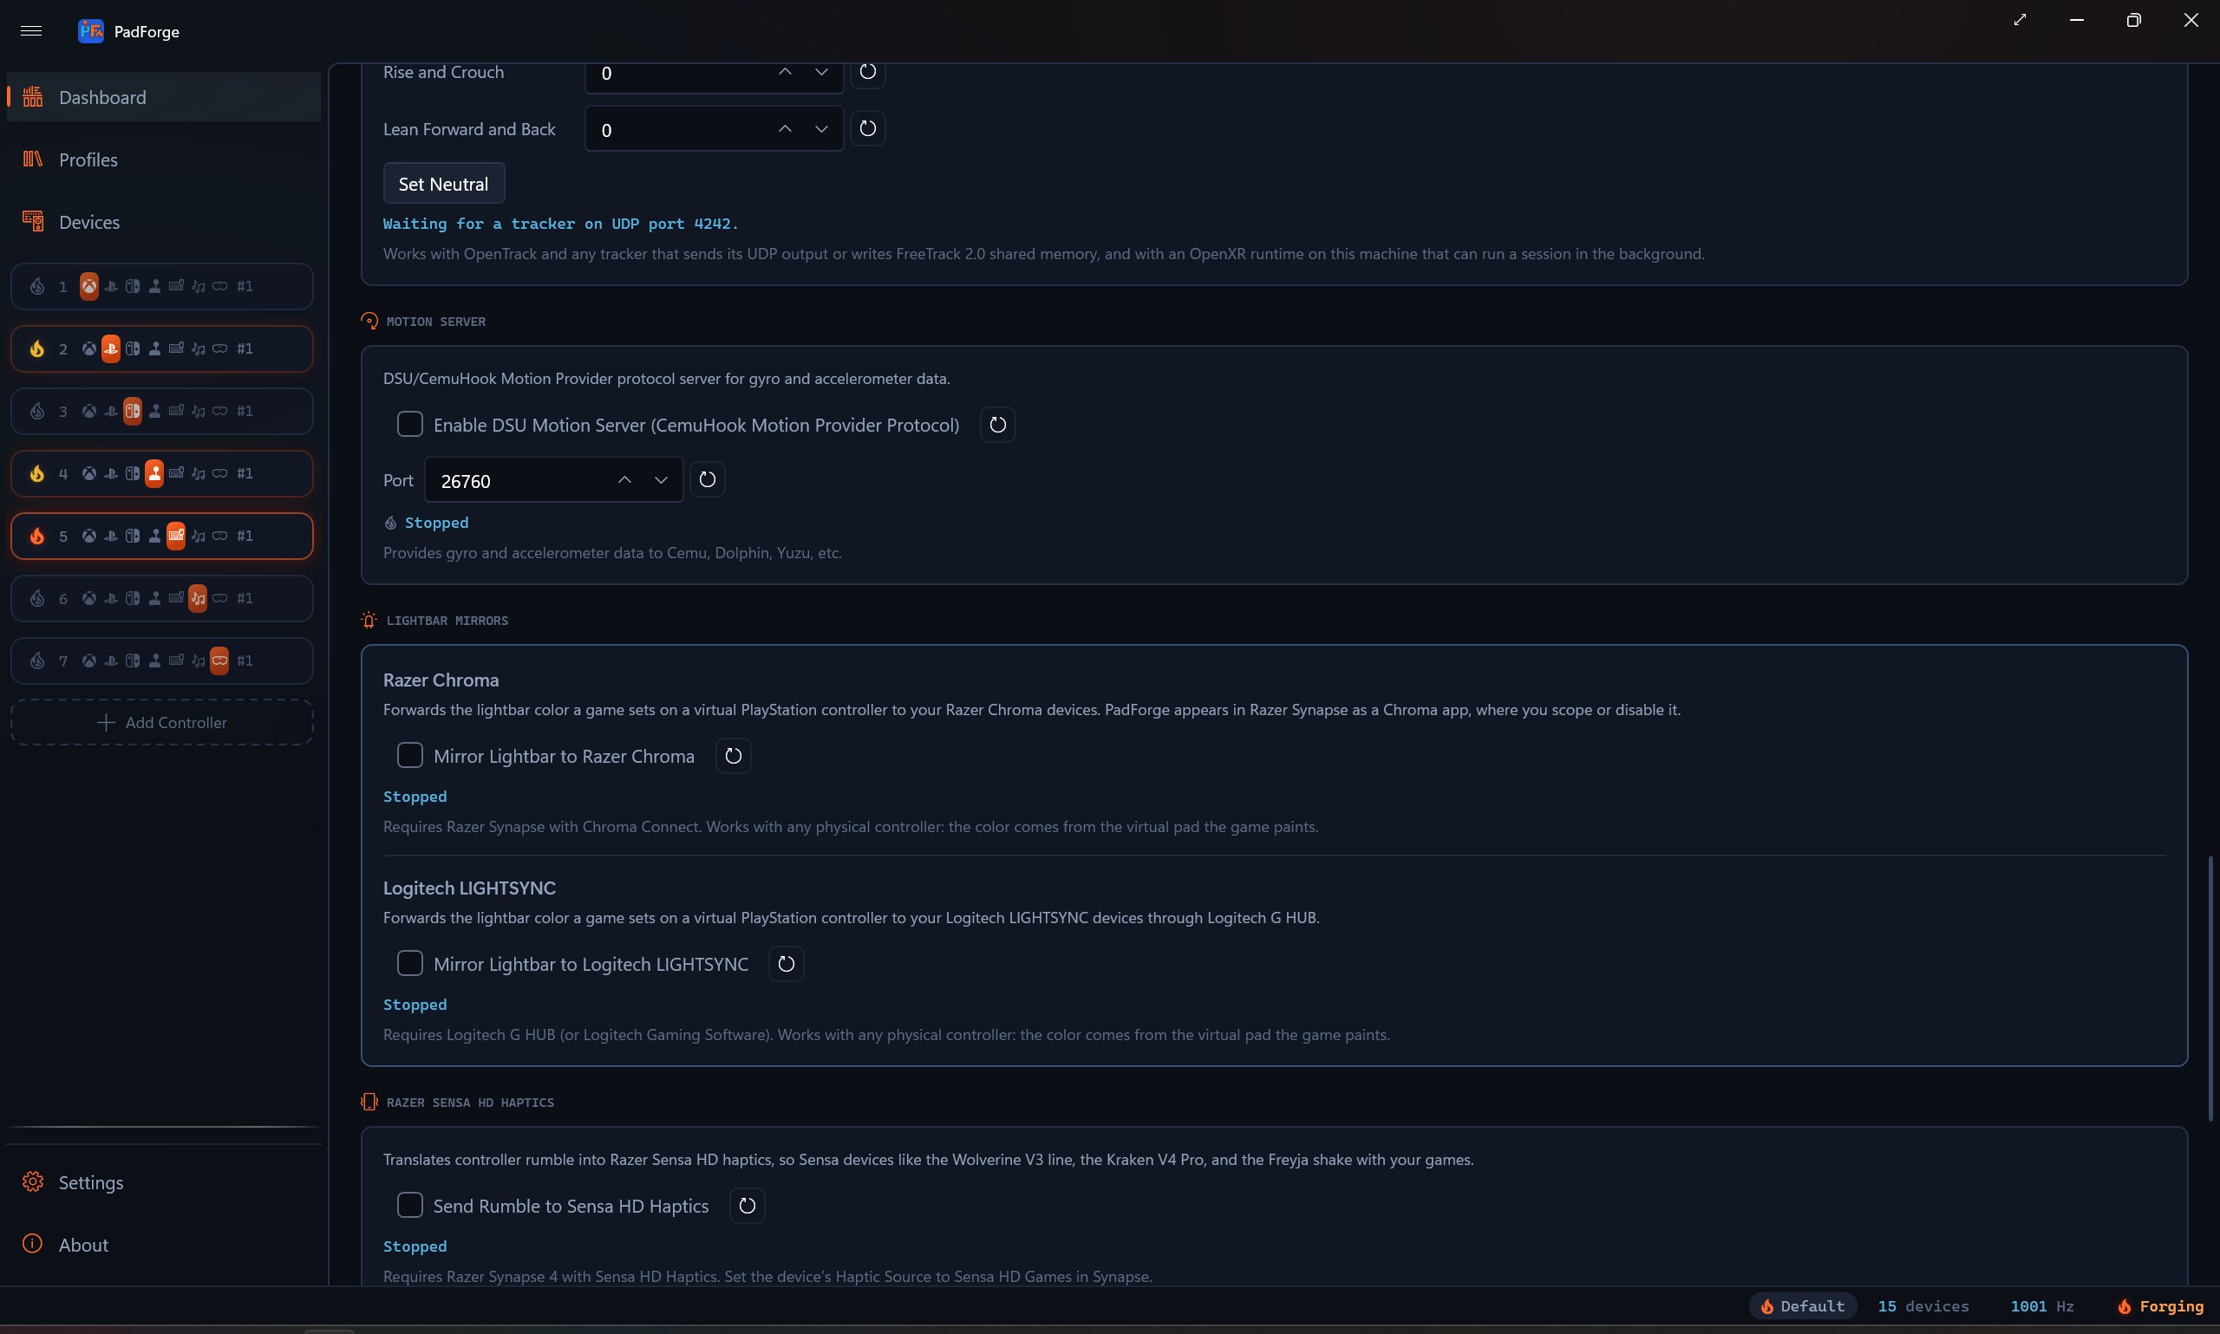Decrement the Port 26760 value
2220x1334 pixels.
click(661, 480)
